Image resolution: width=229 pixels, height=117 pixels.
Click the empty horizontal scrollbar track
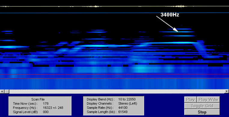click(117, 92)
